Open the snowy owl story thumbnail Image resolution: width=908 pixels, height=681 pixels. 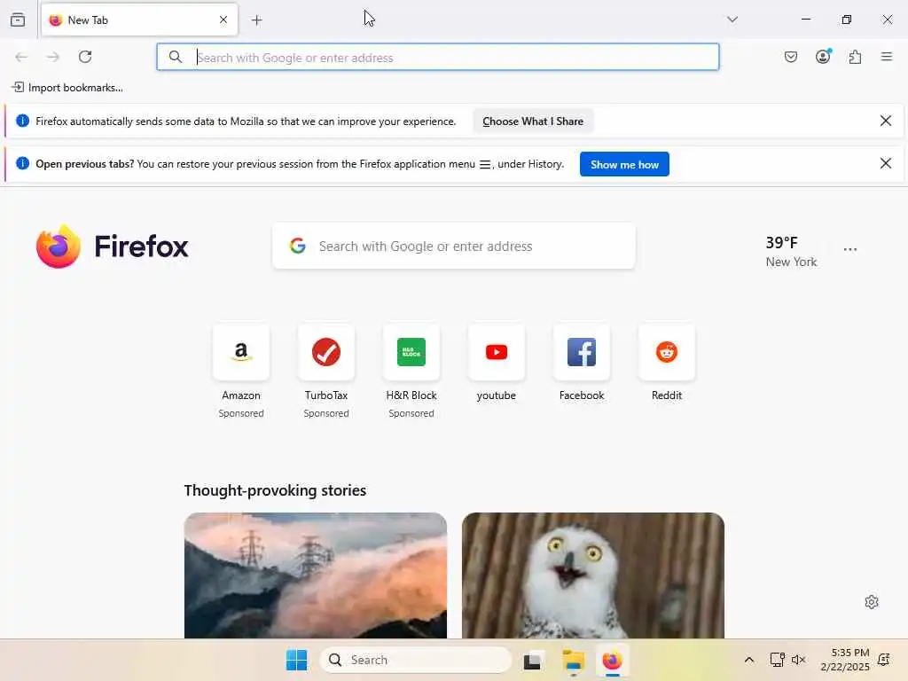tap(593, 575)
